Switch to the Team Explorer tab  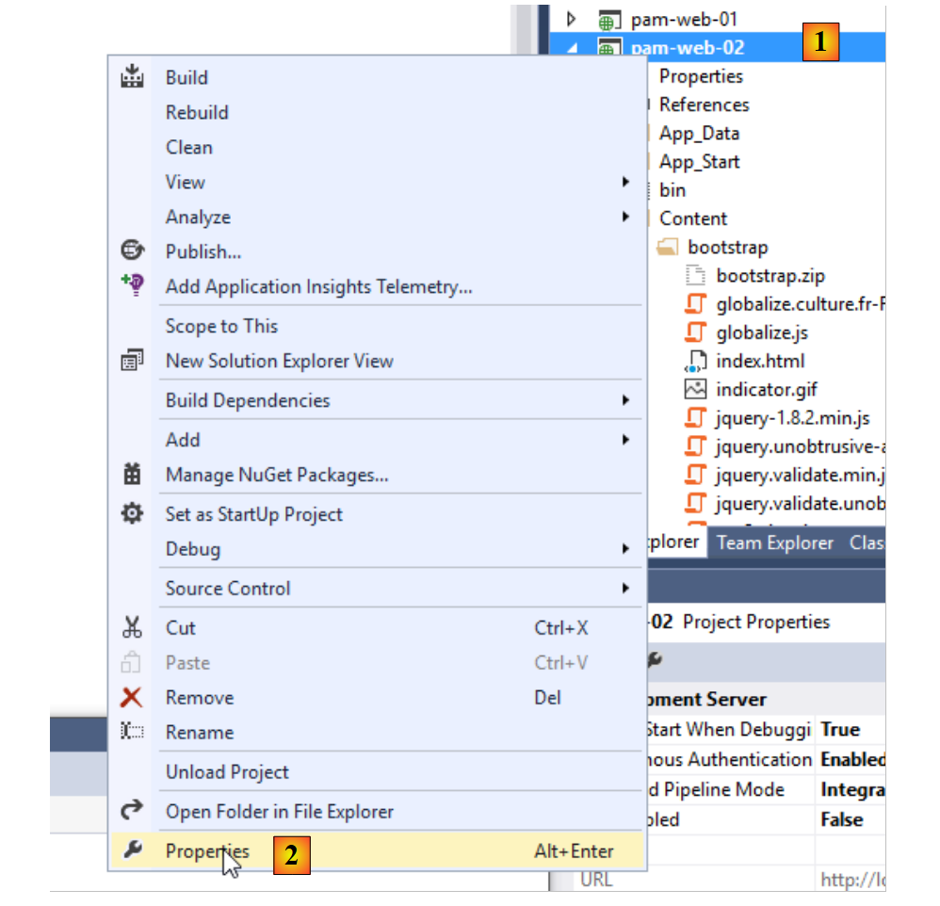tap(774, 542)
